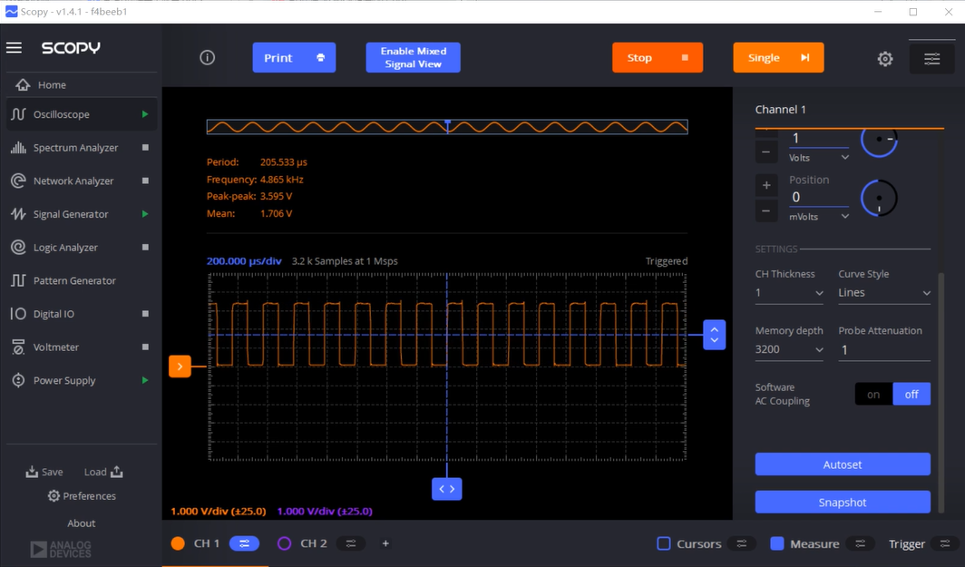Click the vertical position arrows handle

(x=715, y=335)
